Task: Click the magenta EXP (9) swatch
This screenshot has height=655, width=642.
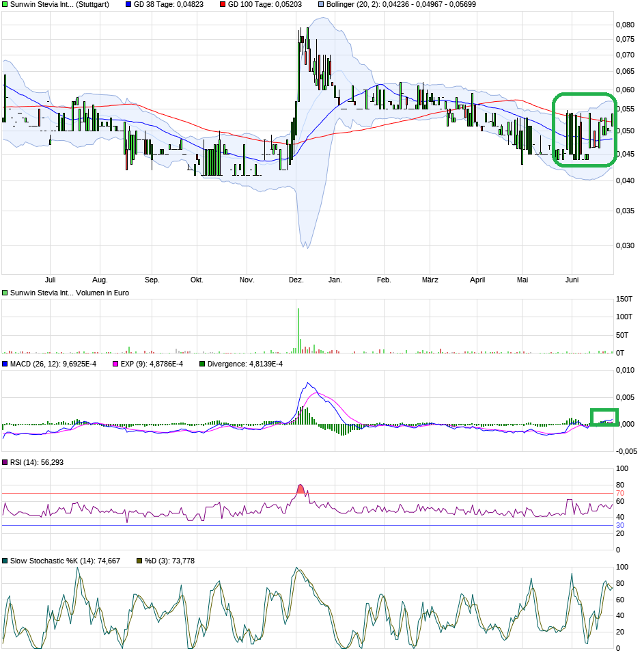Action: [x=115, y=364]
